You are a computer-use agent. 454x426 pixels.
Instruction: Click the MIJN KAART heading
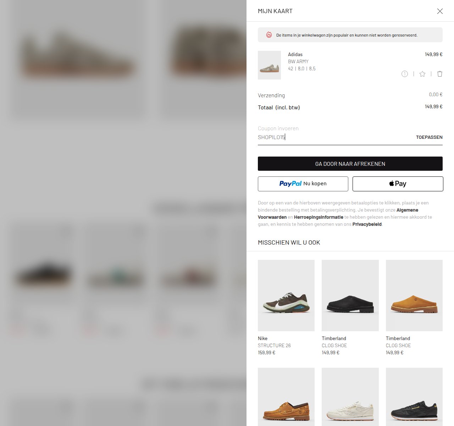tap(275, 11)
